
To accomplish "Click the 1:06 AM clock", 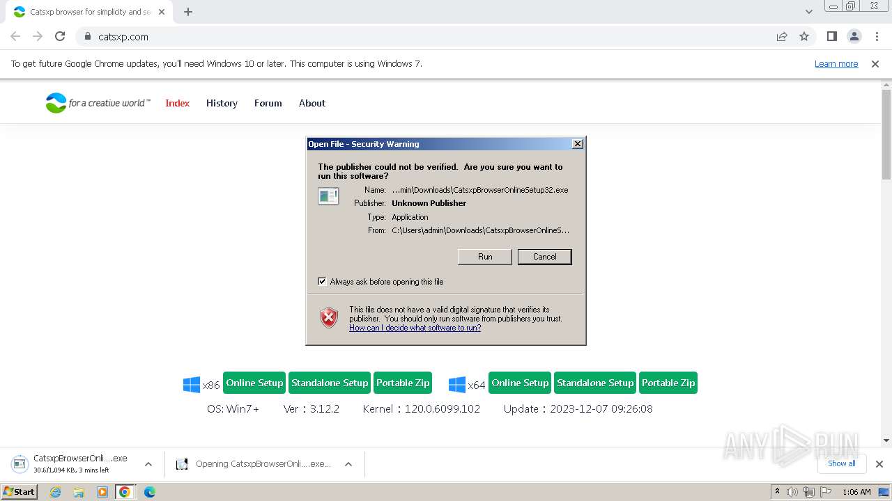I will [856, 492].
